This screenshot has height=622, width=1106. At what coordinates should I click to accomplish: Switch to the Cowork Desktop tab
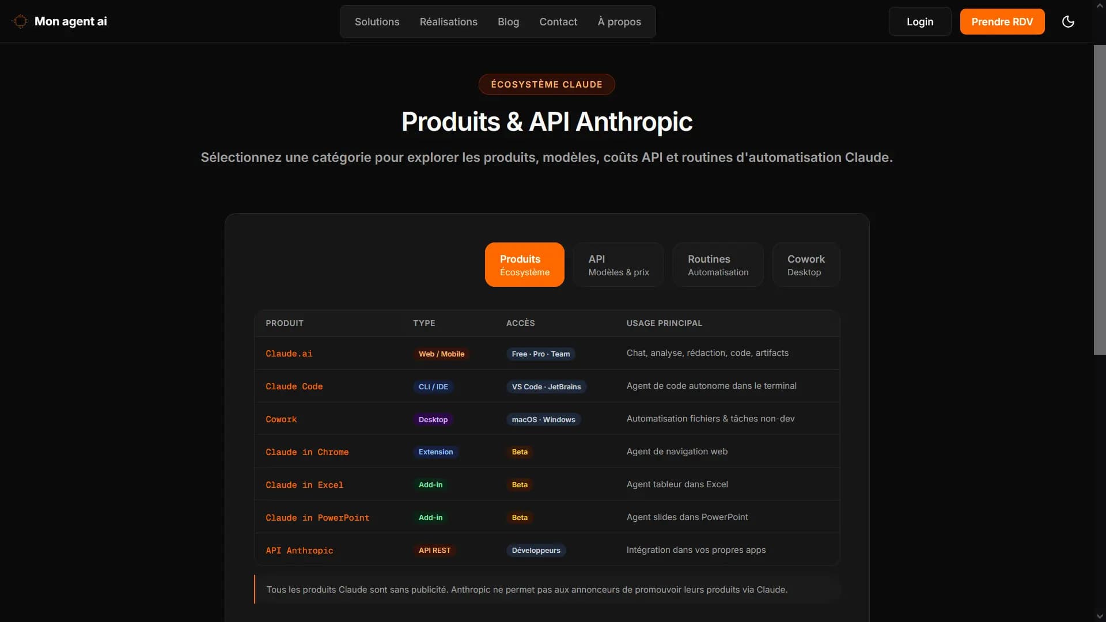click(x=806, y=264)
